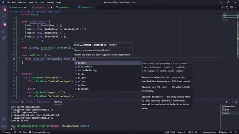Open the Source Control view
The height and width of the screenshot is (134, 239).
tap(4, 23)
